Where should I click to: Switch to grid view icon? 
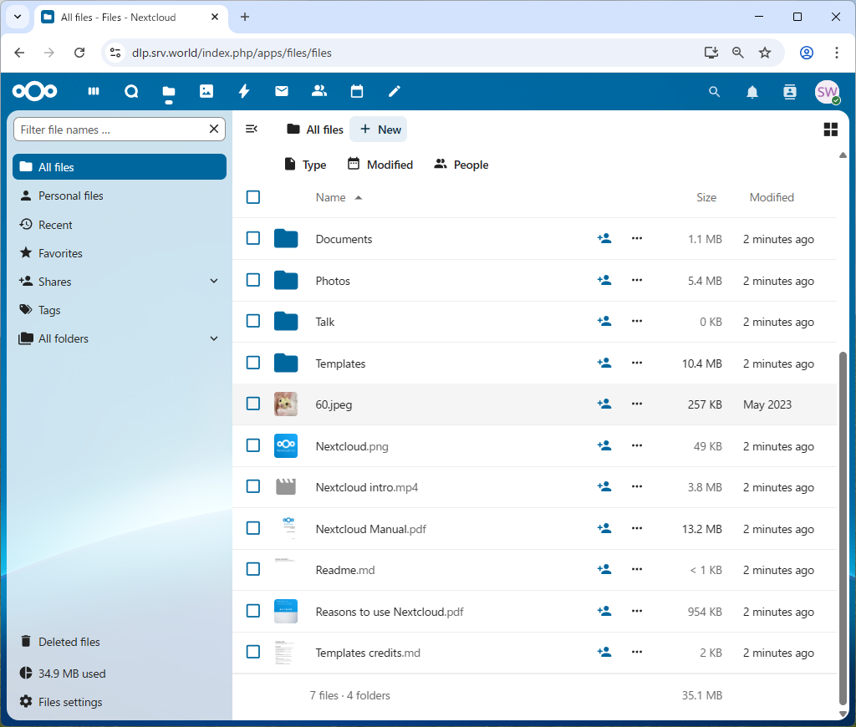[830, 130]
